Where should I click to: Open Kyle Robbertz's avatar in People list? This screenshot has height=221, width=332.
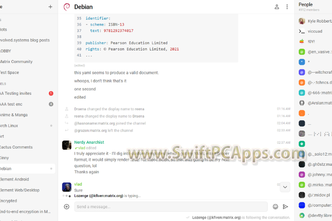[302, 21]
